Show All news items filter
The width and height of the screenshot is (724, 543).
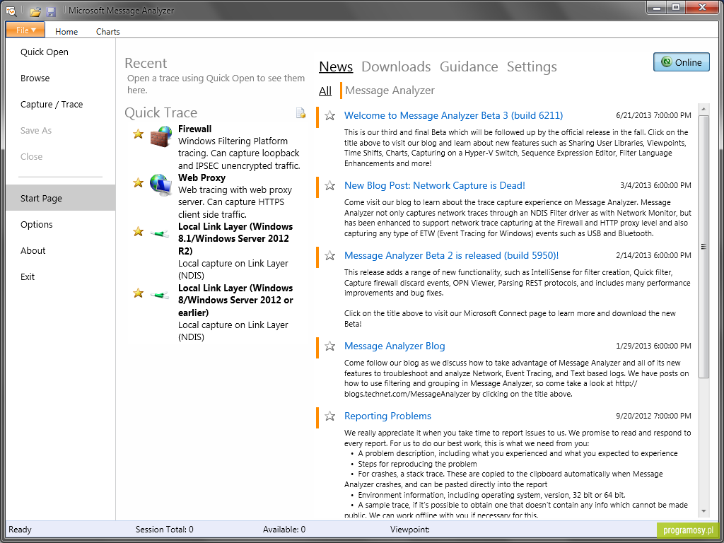(x=325, y=90)
